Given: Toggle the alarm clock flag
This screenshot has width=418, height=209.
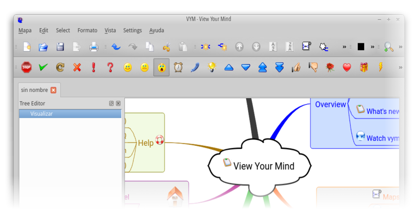Looking at the screenshot, I should click(x=178, y=67).
